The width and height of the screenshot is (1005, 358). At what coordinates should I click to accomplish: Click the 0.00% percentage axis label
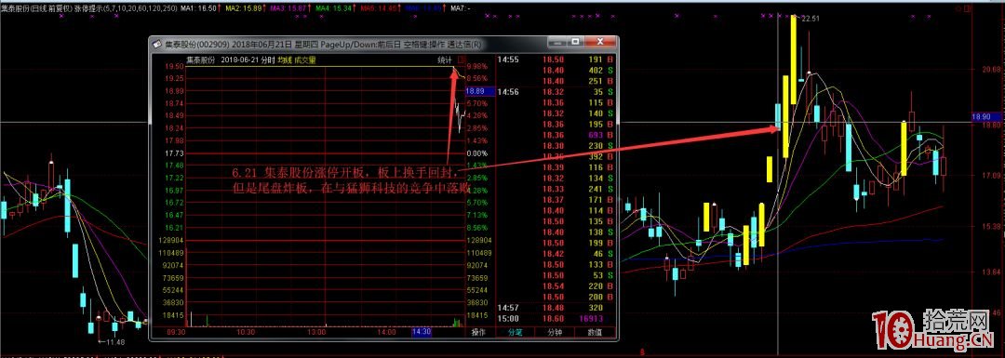(477, 153)
